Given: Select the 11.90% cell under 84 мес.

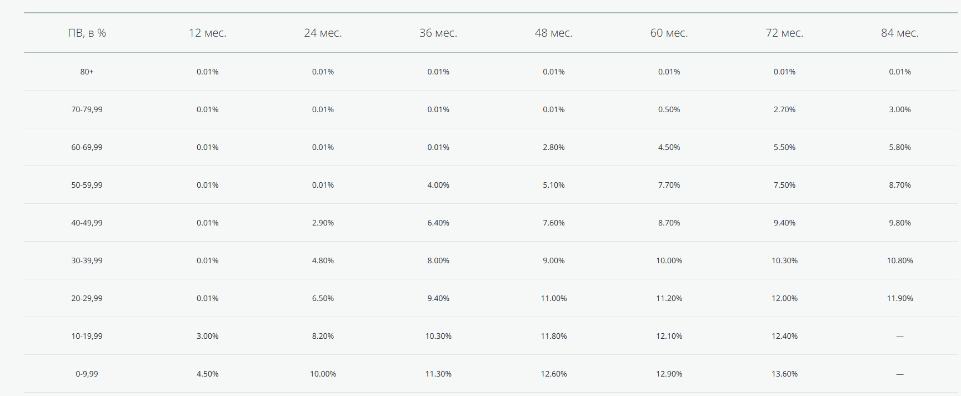Looking at the screenshot, I should 899,298.
